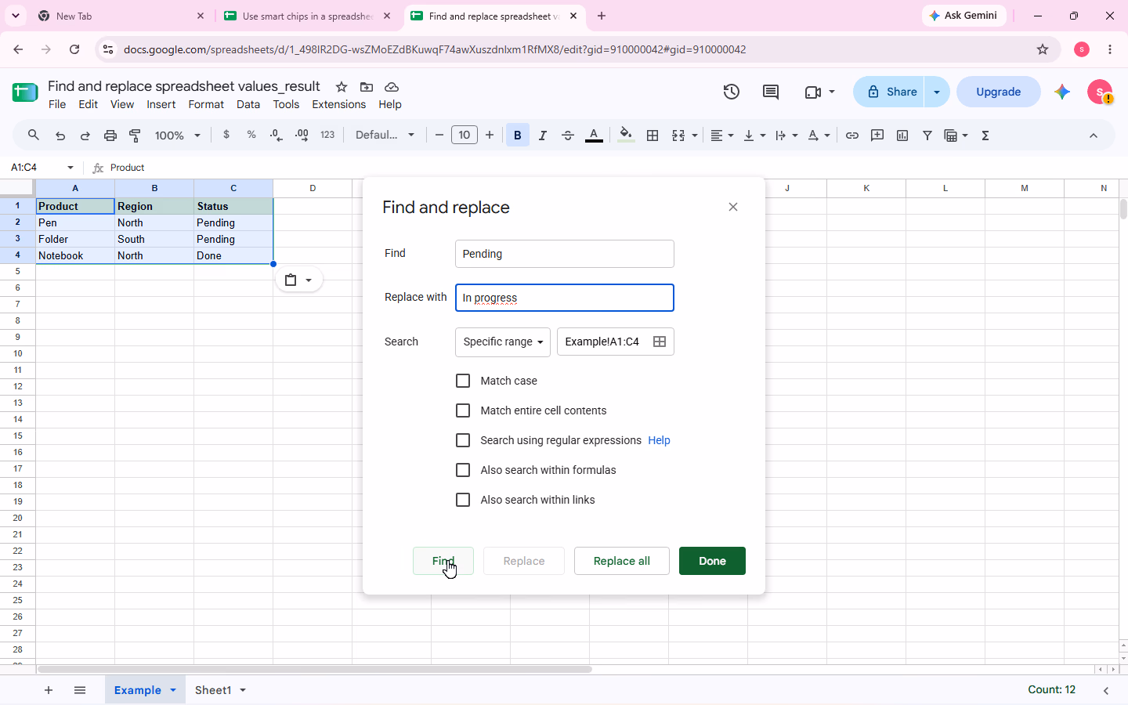Open the regular expressions Help link

(659, 440)
